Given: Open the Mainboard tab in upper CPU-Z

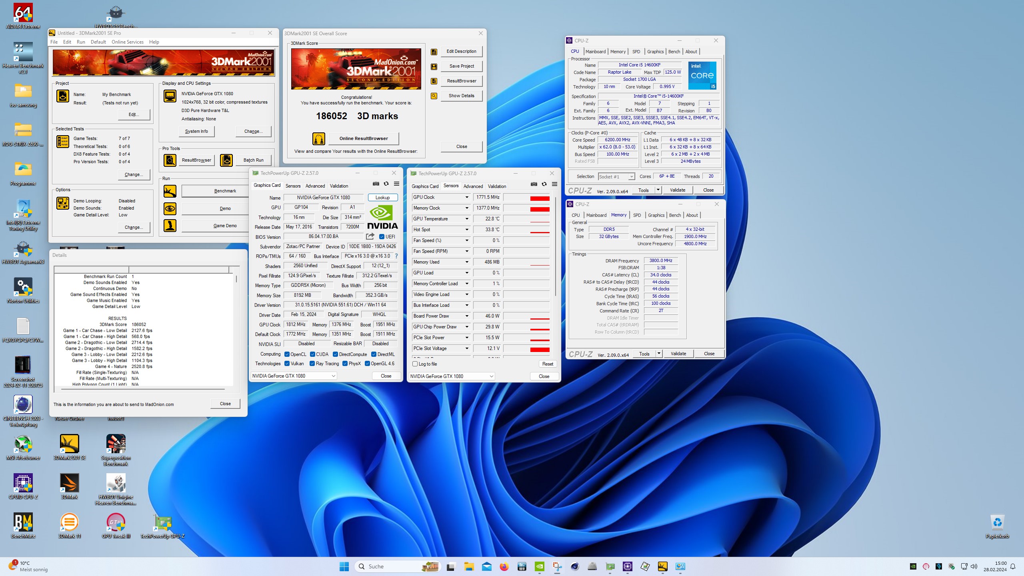Looking at the screenshot, I should pos(595,52).
